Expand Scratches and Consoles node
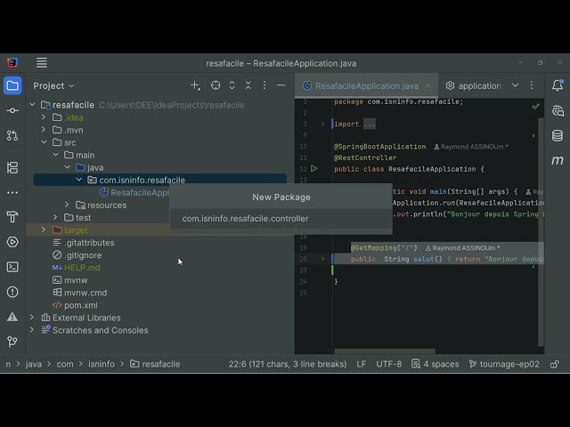The width and height of the screenshot is (570, 427). tap(32, 330)
